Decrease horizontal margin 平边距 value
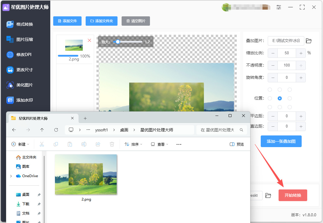Screen dimensions: 323x223 tap(273, 116)
